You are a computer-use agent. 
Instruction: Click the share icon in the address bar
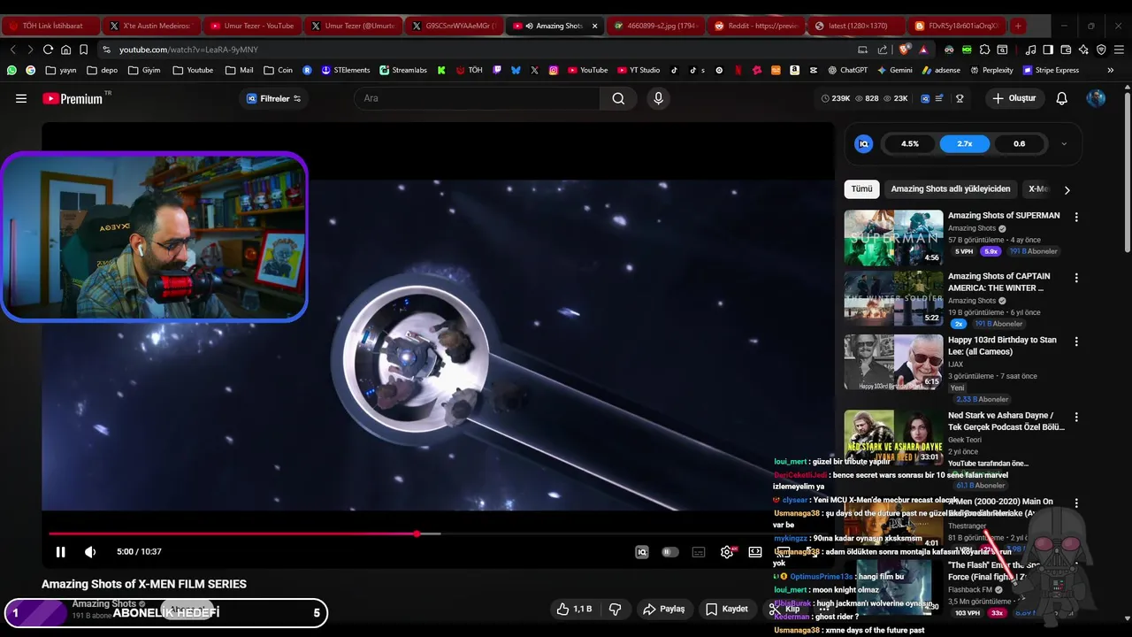(883, 50)
